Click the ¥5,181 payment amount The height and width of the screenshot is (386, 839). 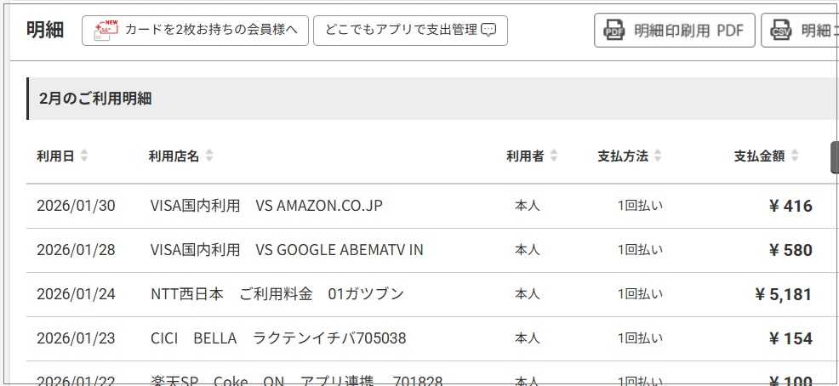coord(783,295)
